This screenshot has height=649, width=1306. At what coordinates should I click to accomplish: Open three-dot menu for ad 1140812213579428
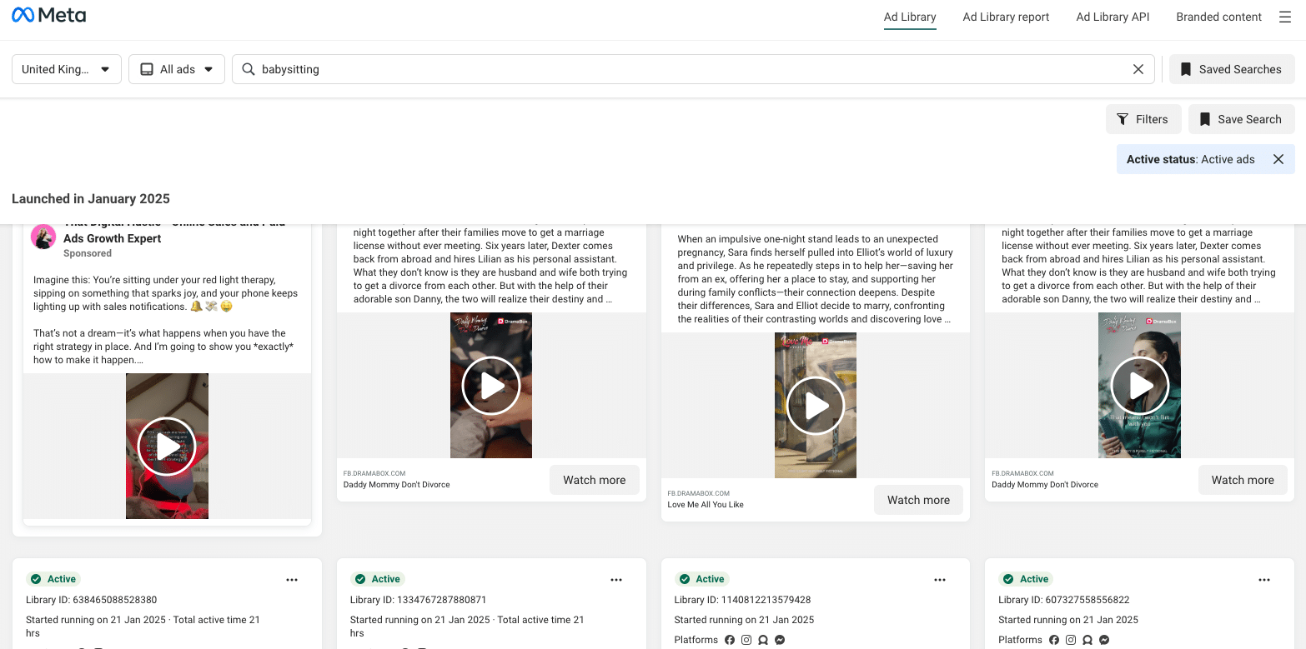point(940,580)
